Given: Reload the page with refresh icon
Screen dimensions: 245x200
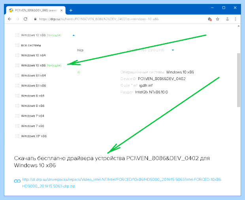Looking at the screenshot, I should pyautogui.click(x=25, y=19).
